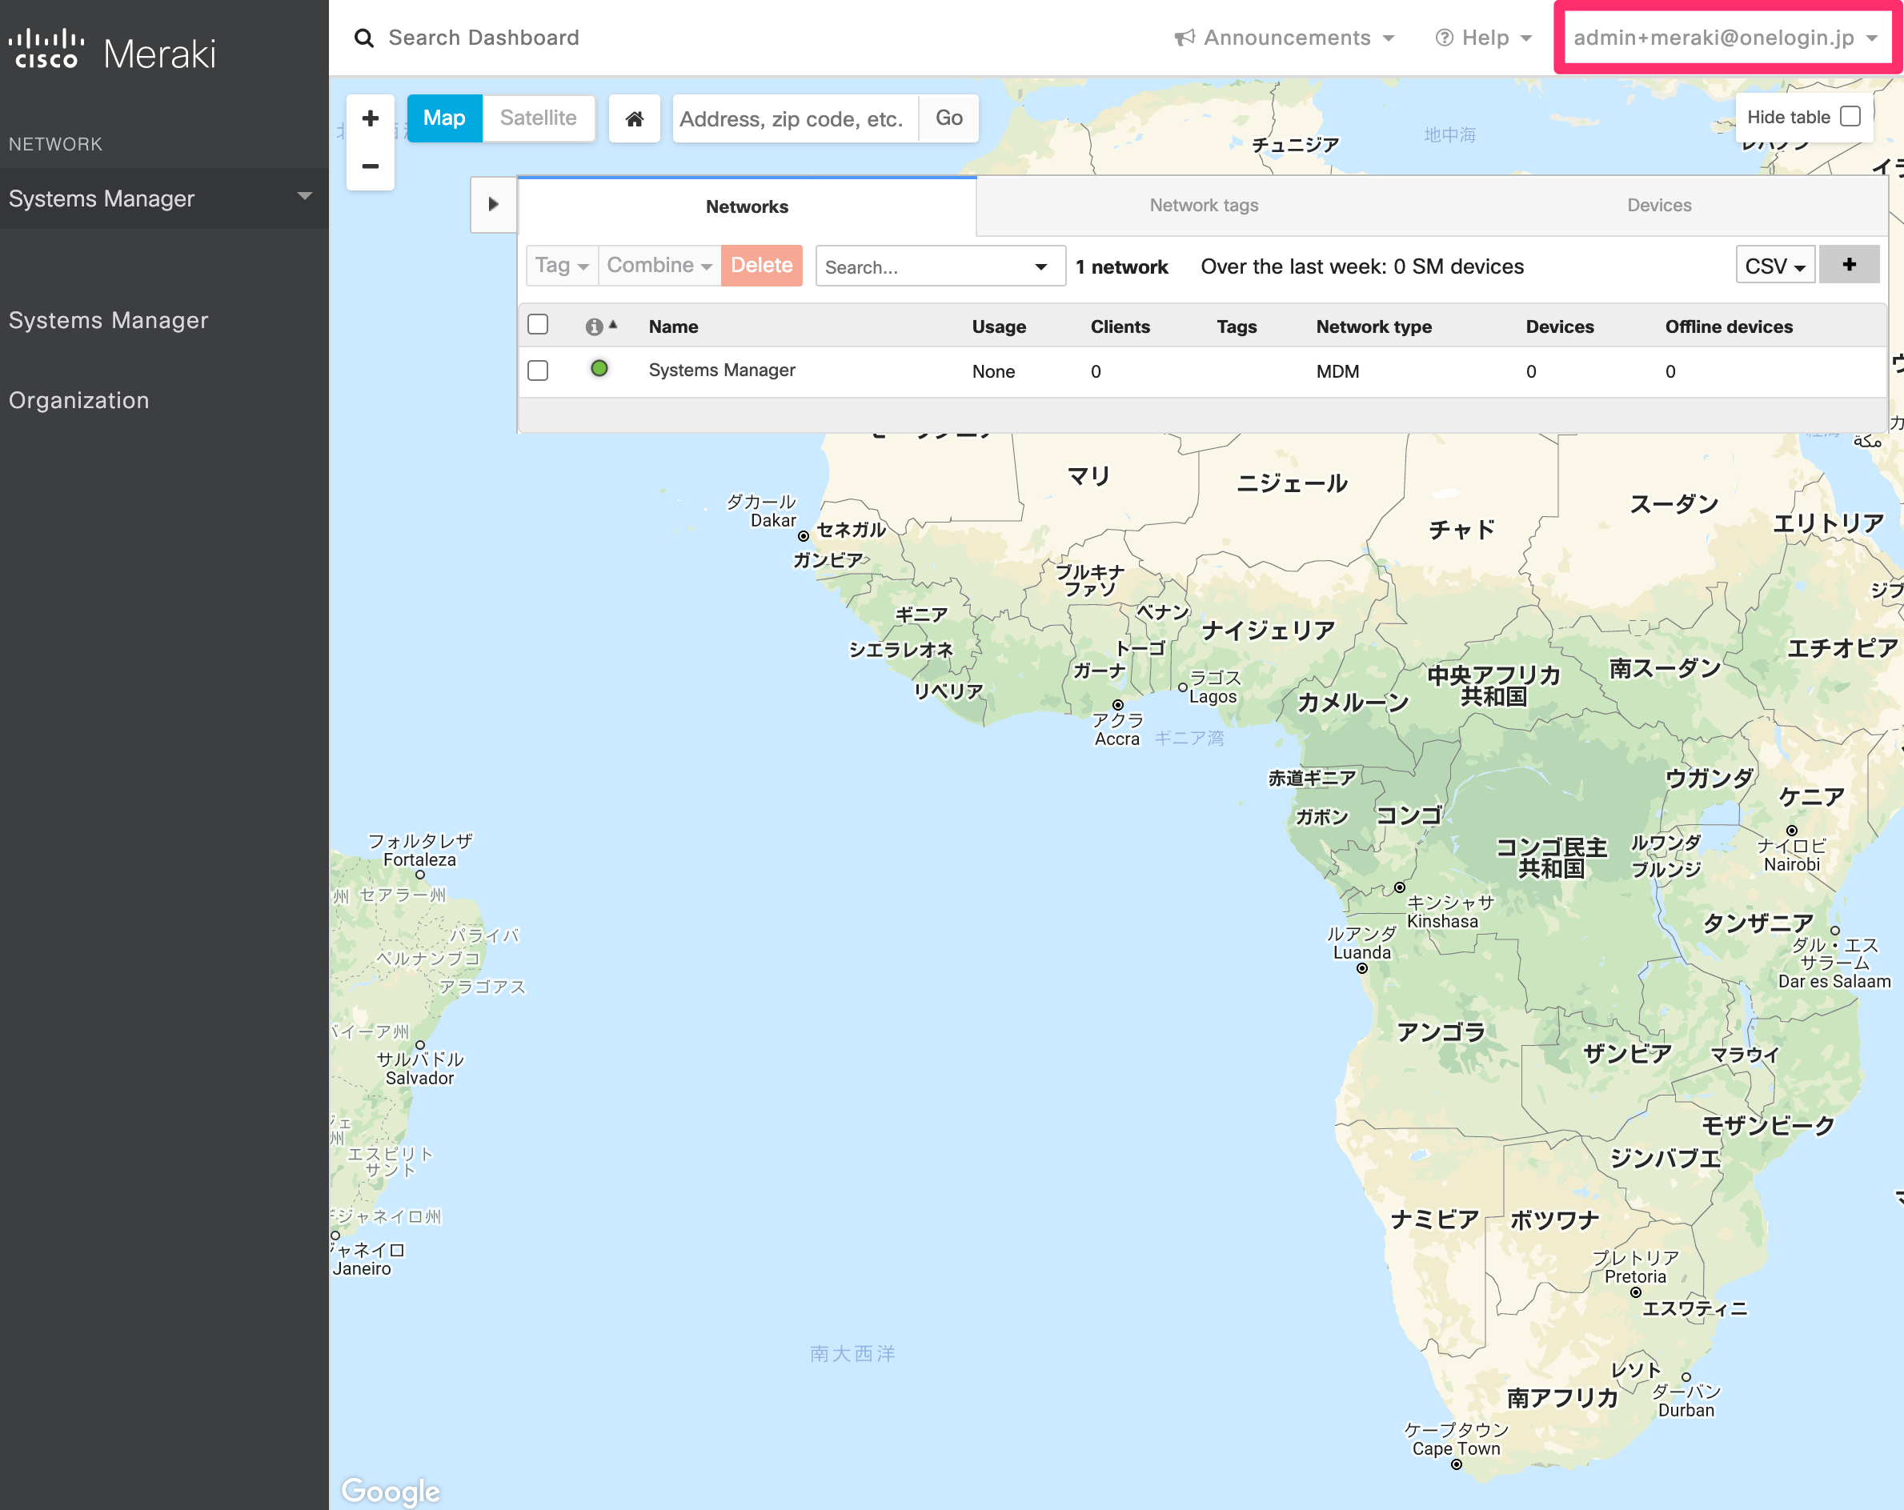
Task: Switch to the Devices tab
Action: point(1659,205)
